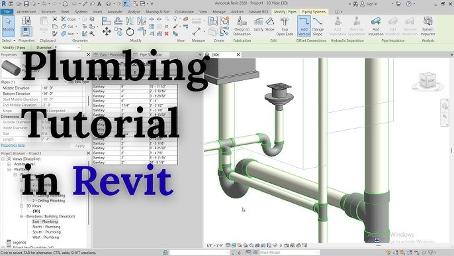Select South - Plumbing elevation in browser
The image size is (454, 256).
[46, 232]
